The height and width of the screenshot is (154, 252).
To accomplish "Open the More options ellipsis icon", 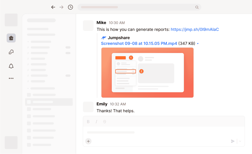I will click(x=11, y=78).
